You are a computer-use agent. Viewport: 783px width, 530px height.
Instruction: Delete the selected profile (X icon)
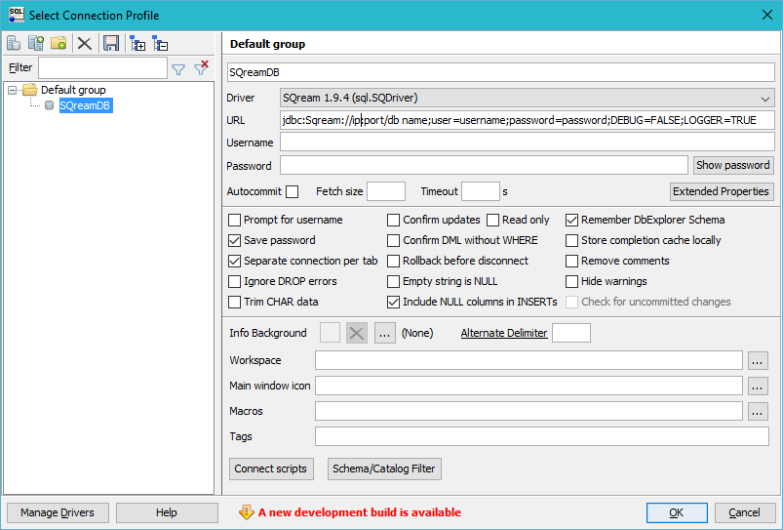point(85,44)
